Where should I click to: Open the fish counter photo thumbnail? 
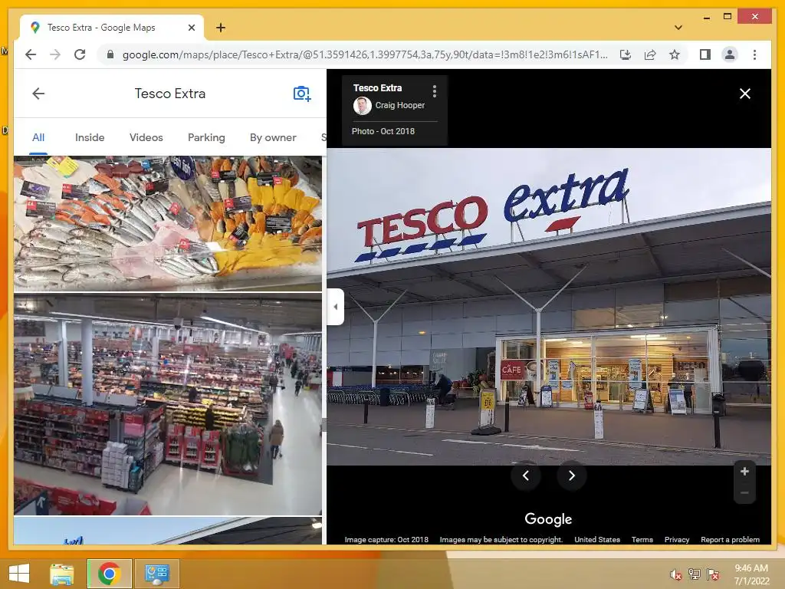coord(168,223)
